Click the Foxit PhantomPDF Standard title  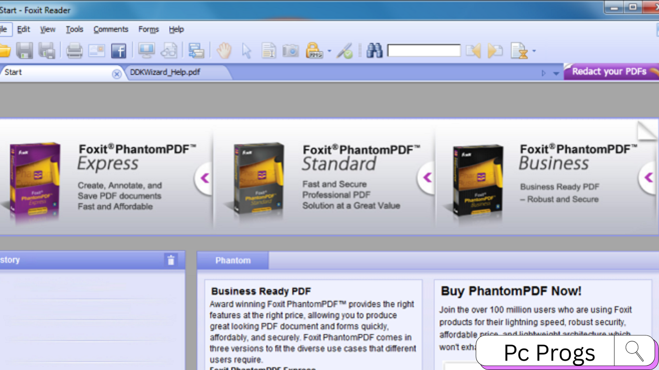pyautogui.click(x=361, y=157)
